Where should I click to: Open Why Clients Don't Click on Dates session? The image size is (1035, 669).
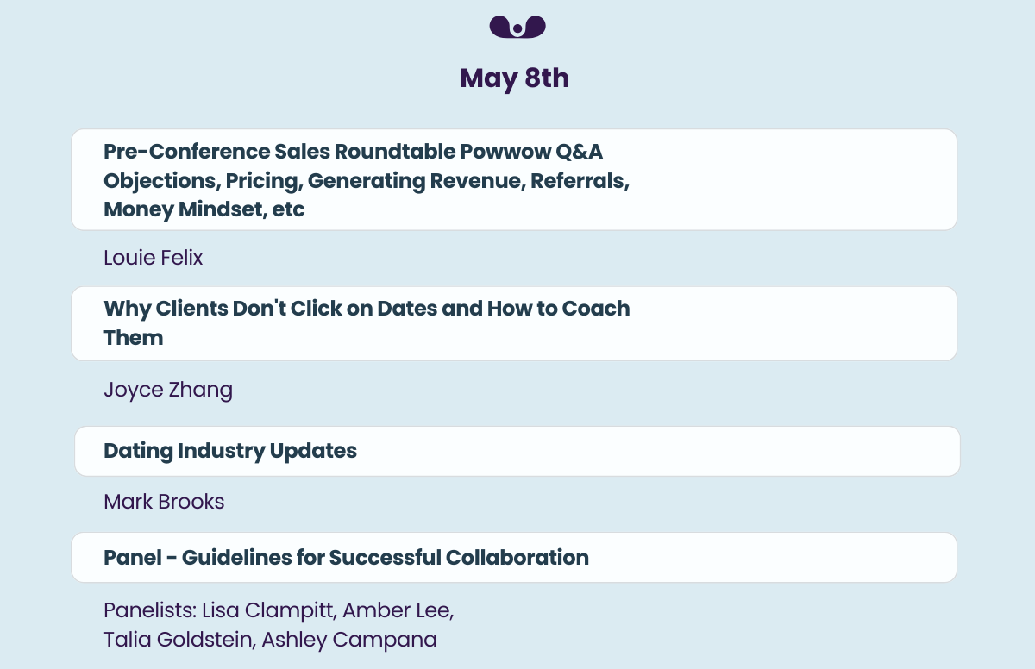(367, 309)
